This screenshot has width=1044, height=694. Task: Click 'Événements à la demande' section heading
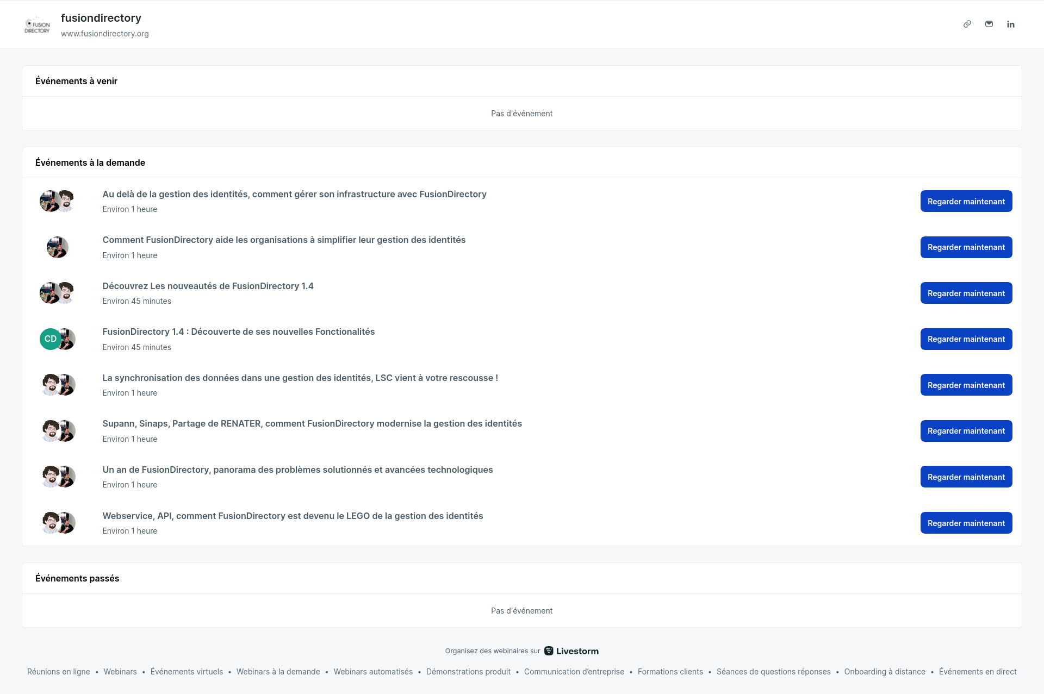(x=90, y=162)
